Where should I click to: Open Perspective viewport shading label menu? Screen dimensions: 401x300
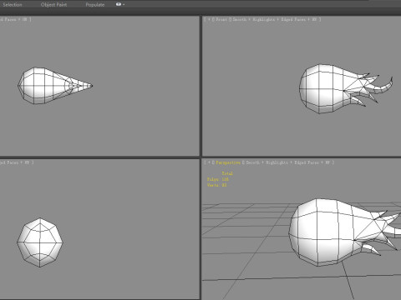(x=288, y=162)
